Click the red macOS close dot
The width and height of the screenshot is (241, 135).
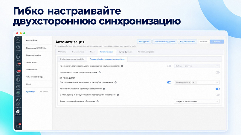tap(17, 33)
